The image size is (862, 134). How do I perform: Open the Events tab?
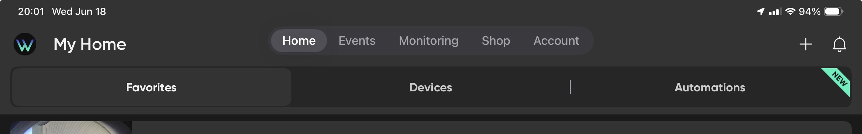click(x=357, y=41)
